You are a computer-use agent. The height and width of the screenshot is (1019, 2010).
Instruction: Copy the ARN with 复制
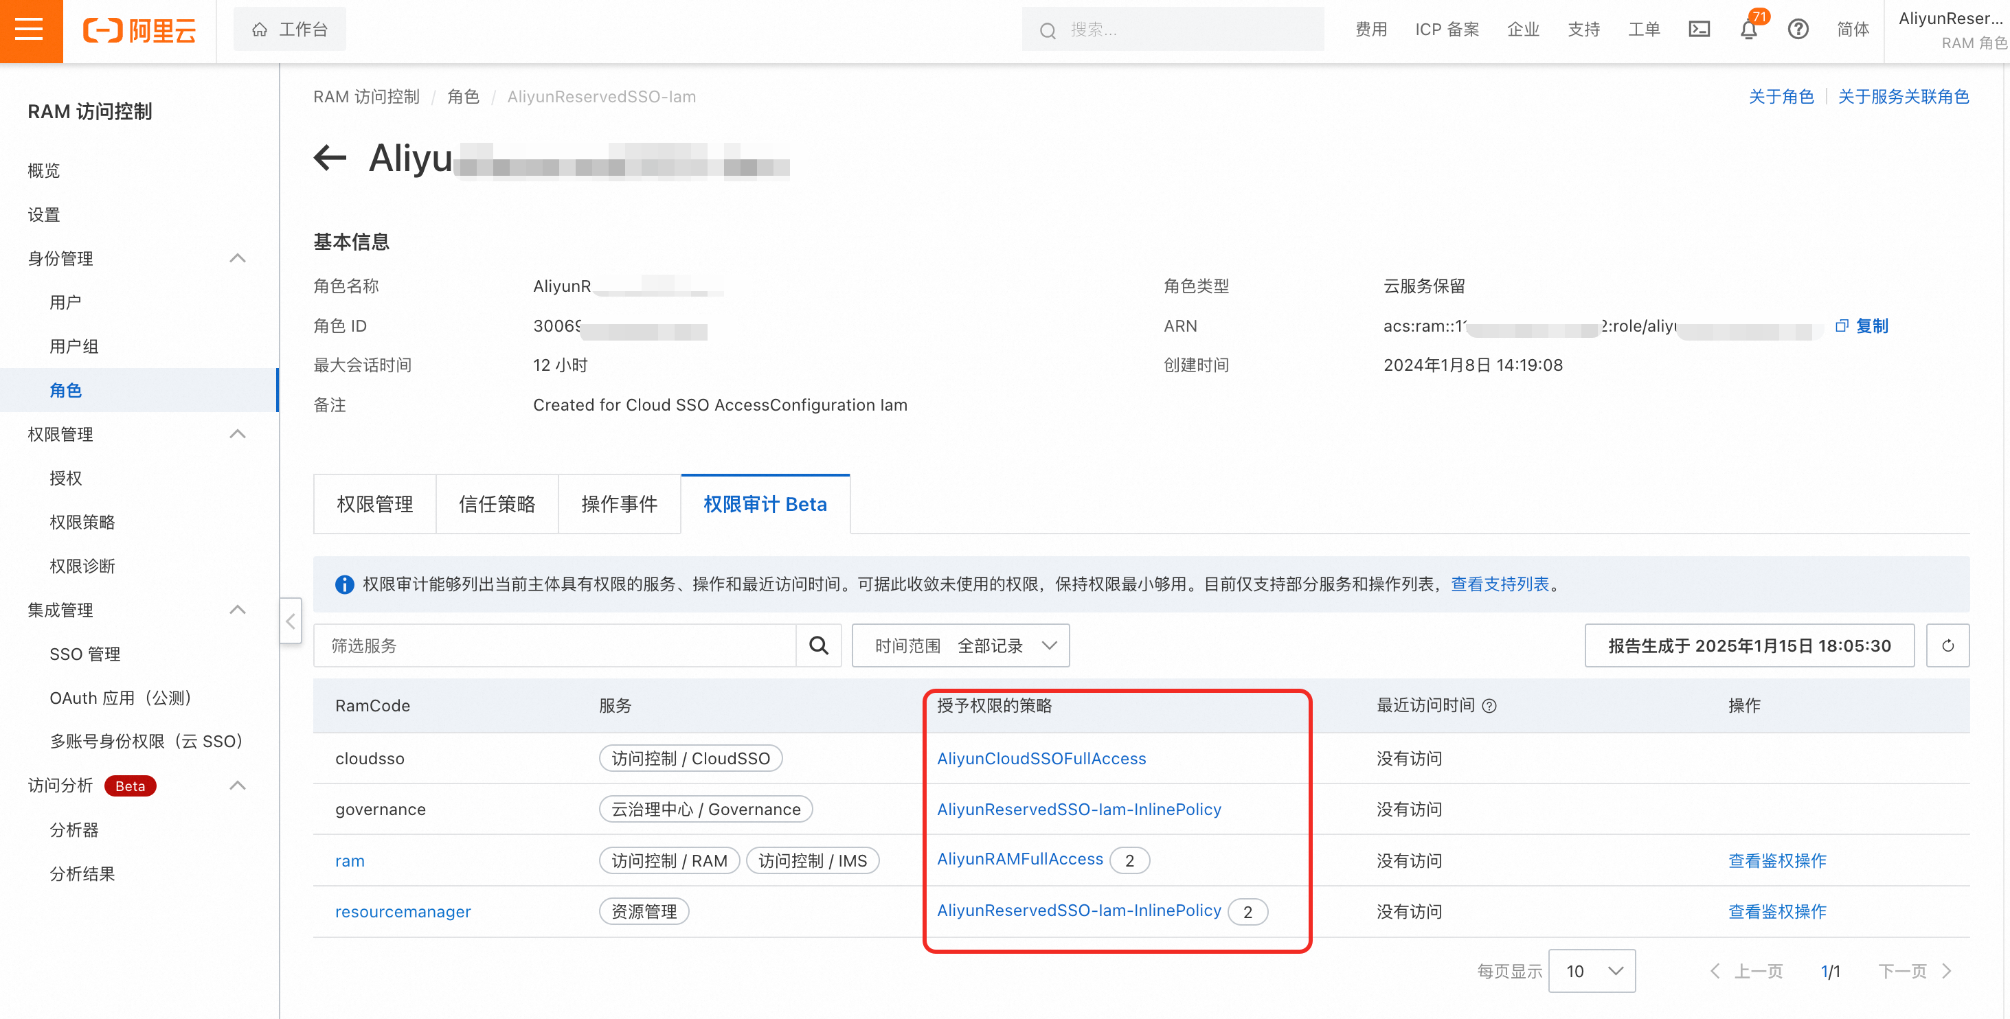pos(1862,325)
